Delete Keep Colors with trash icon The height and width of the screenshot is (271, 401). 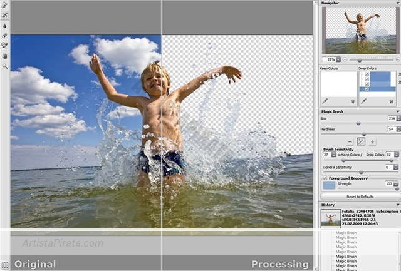click(x=352, y=101)
